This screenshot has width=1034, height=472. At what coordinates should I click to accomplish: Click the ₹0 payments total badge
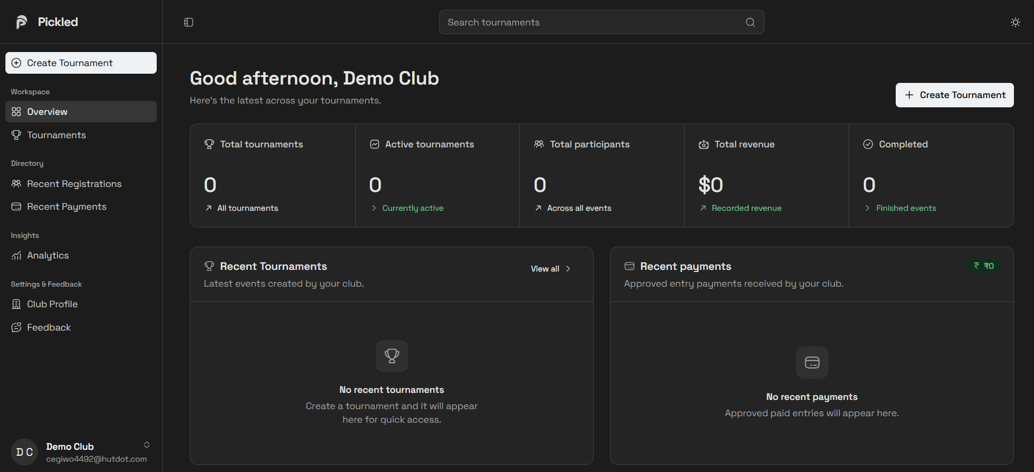[x=984, y=266]
